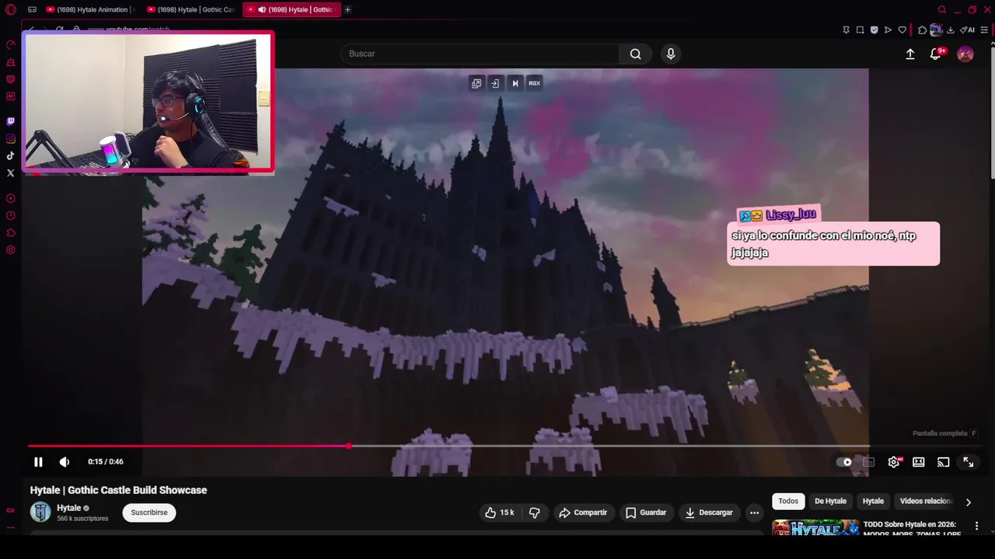Viewport: 995px width, 559px height.
Task: Click skip-next overlay icon above video
Action: 515,83
